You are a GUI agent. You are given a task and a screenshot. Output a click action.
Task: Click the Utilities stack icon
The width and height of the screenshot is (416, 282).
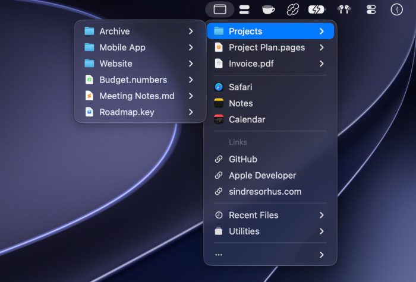(219, 231)
